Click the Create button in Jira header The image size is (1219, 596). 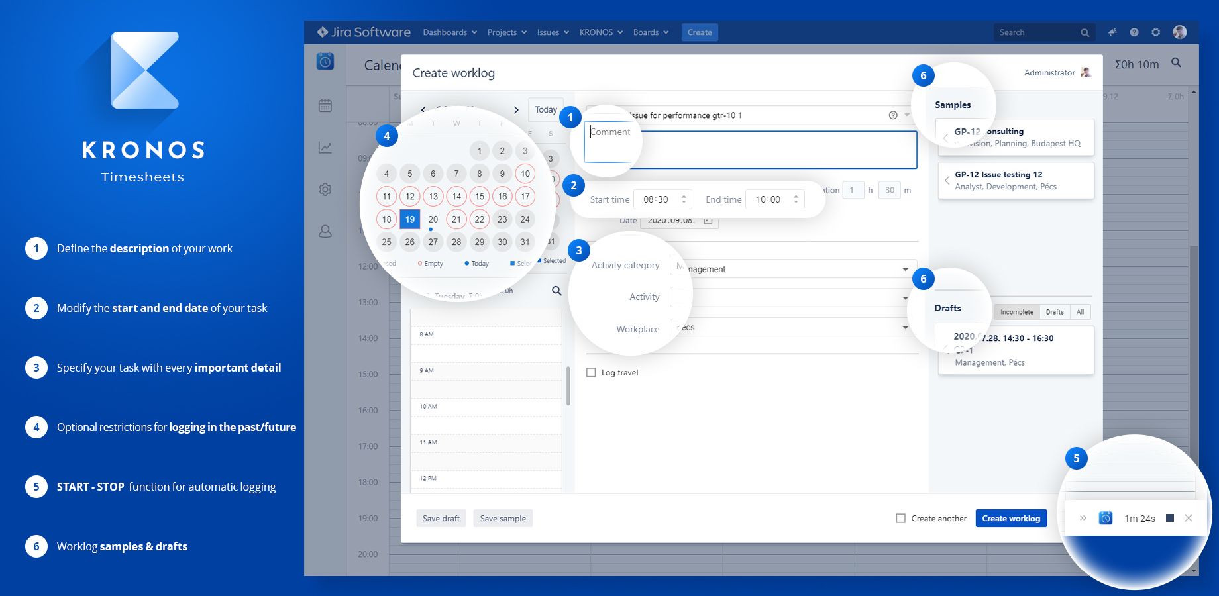coord(700,32)
